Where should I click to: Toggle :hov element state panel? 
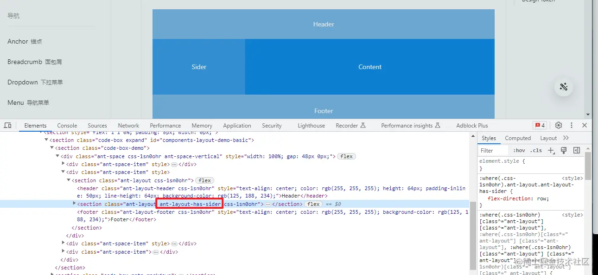[x=519, y=150]
